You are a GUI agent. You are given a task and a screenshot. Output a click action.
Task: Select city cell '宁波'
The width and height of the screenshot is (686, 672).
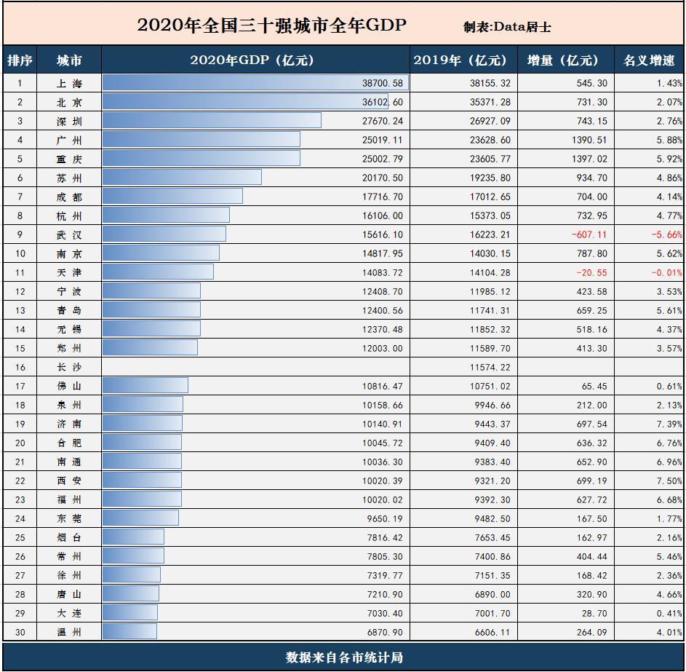click(x=69, y=291)
